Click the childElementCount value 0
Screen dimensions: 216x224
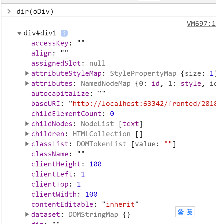click(x=112, y=114)
